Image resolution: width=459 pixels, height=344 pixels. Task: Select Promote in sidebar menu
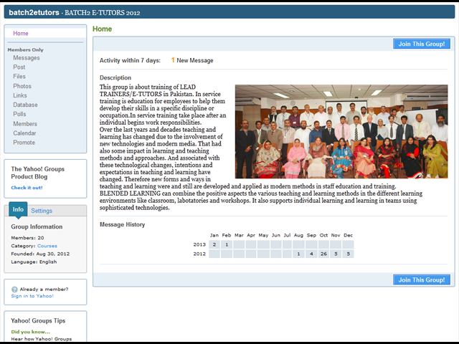[x=24, y=143]
